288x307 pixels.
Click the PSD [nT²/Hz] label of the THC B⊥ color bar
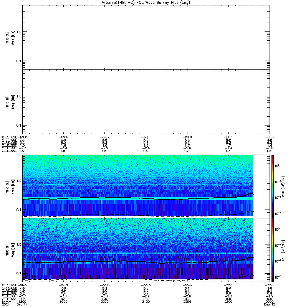point(283,187)
